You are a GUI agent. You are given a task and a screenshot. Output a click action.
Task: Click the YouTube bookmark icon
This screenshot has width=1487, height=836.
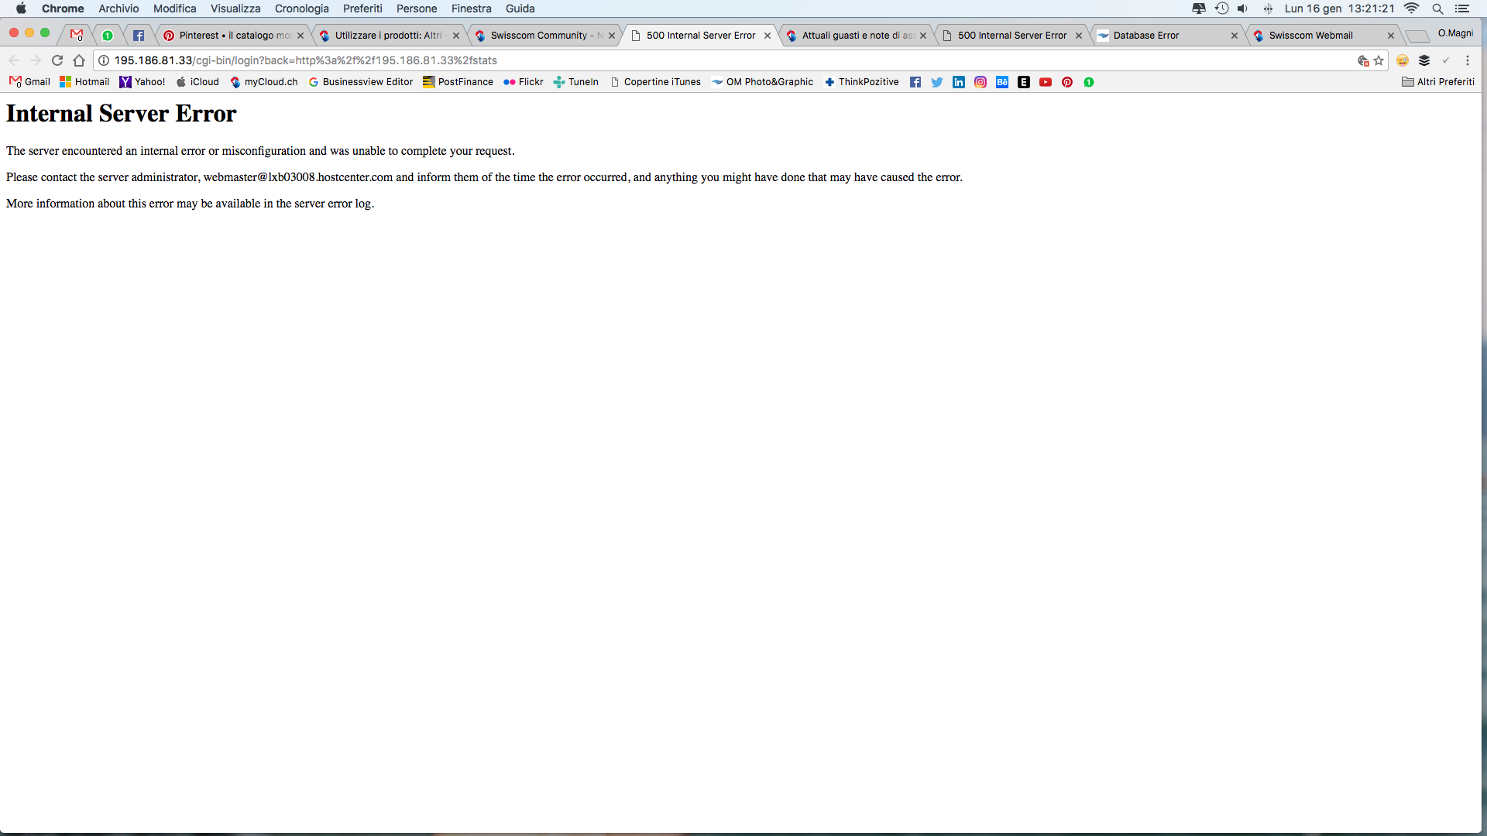point(1046,82)
